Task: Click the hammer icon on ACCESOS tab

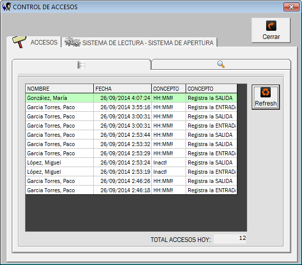Action: [x=19, y=42]
